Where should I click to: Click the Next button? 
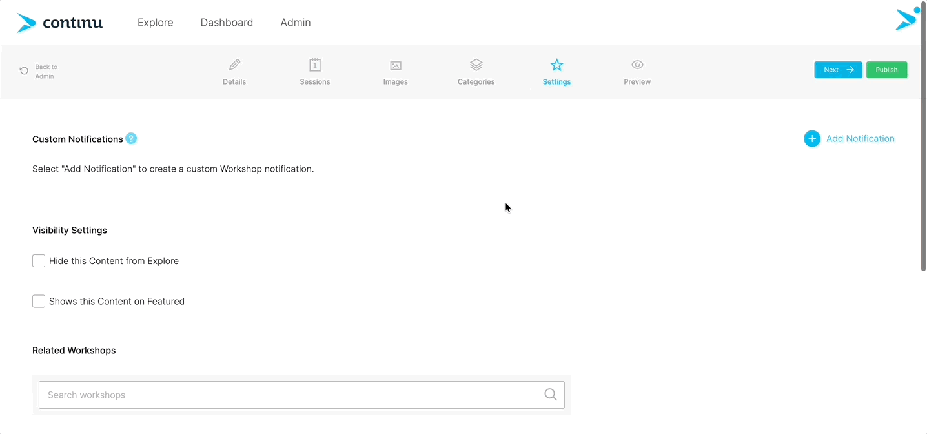click(838, 70)
